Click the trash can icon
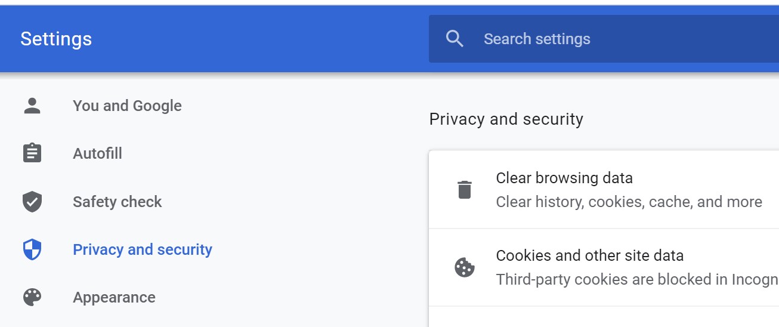779x327 pixels. 465,189
